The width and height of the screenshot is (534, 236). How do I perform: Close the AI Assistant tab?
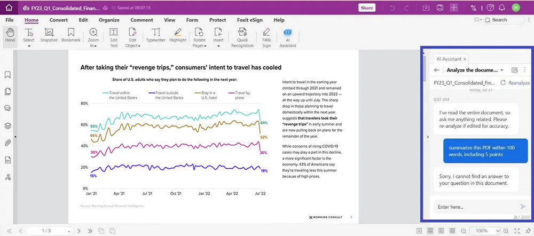coord(465,58)
